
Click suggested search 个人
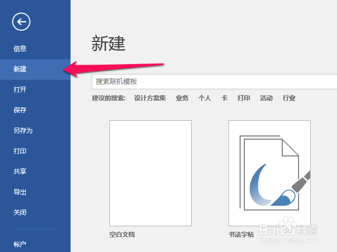click(x=205, y=98)
